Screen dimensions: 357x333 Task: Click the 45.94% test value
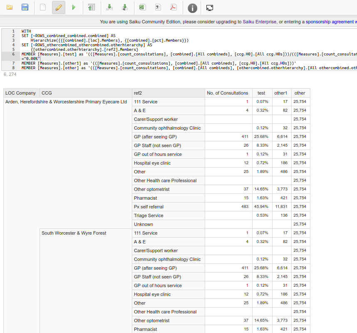tap(261, 207)
